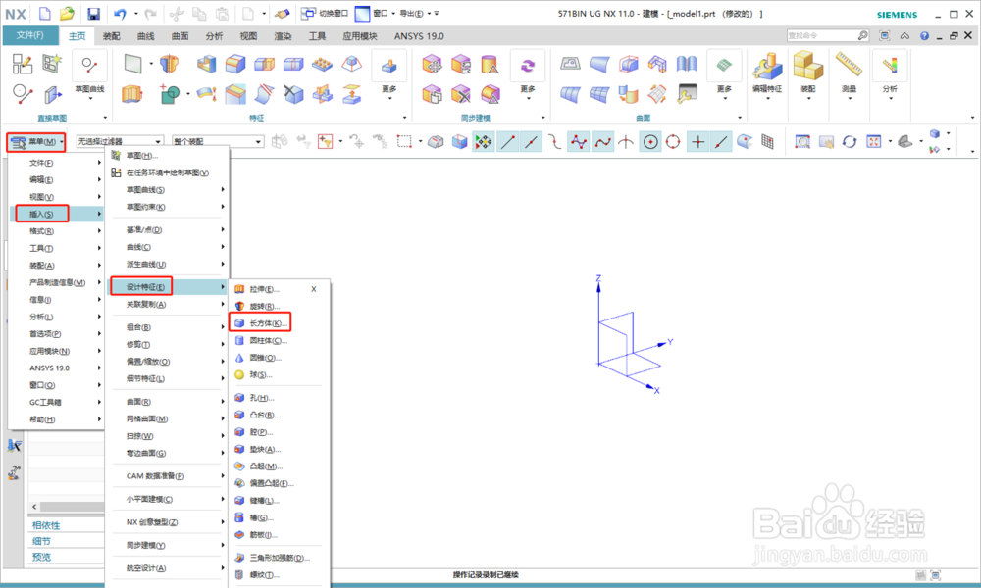Toggle Enable Snap Point
Image resolution: width=981 pixels, height=588 pixels.
[x=483, y=142]
